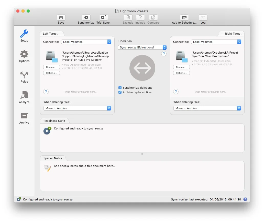Open the Left Target Connect to dropdown
Image resolution: width=264 pixels, height=223 pixels.
pyautogui.click(x=86, y=42)
